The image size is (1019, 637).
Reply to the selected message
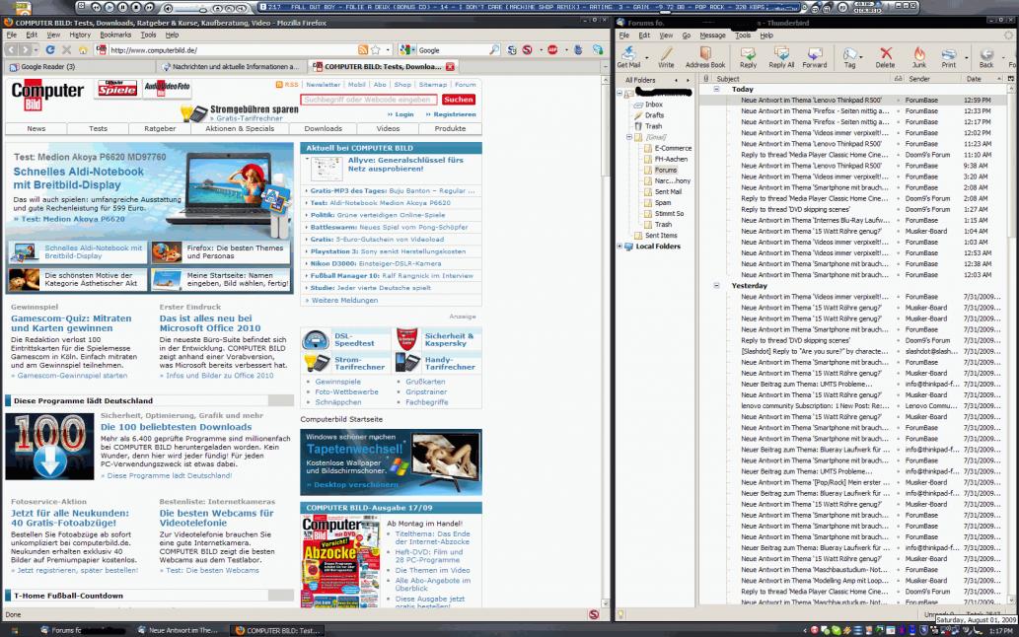[x=748, y=57]
